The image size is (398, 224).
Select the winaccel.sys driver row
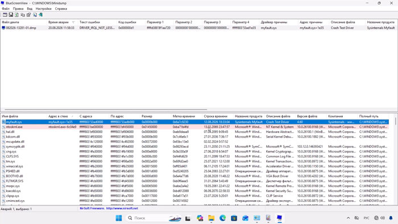[194, 167]
